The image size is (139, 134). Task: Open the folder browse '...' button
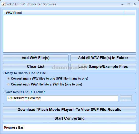click(126, 98)
